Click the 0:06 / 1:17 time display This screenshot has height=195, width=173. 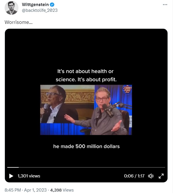[x=134, y=176]
